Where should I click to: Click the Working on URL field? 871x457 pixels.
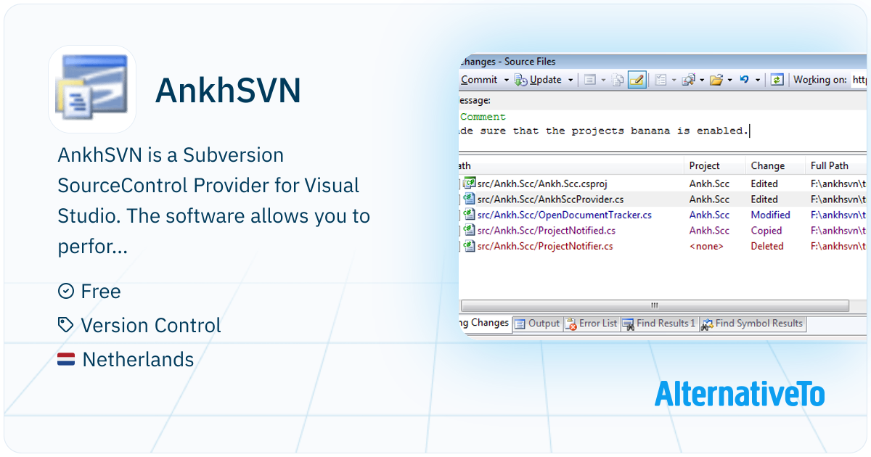(859, 80)
